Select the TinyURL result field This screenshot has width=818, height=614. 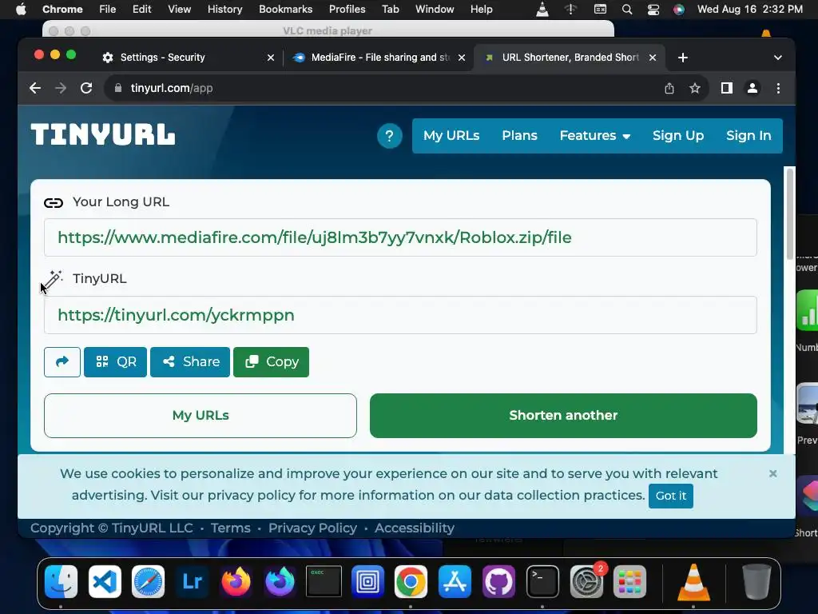pos(400,315)
